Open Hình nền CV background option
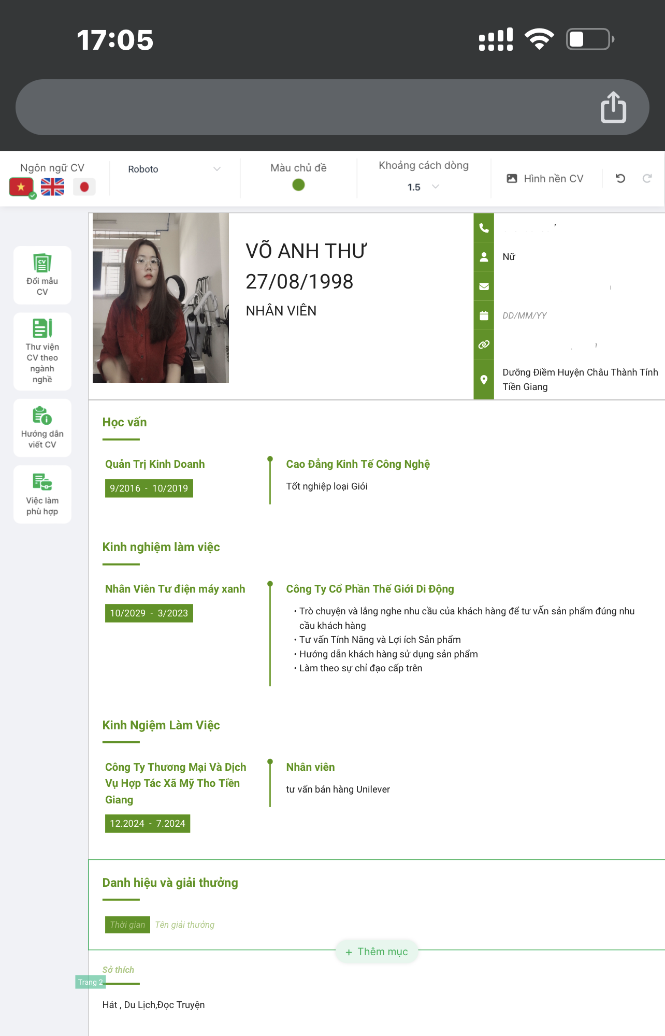Viewport: 665px width, 1036px height. (545, 179)
